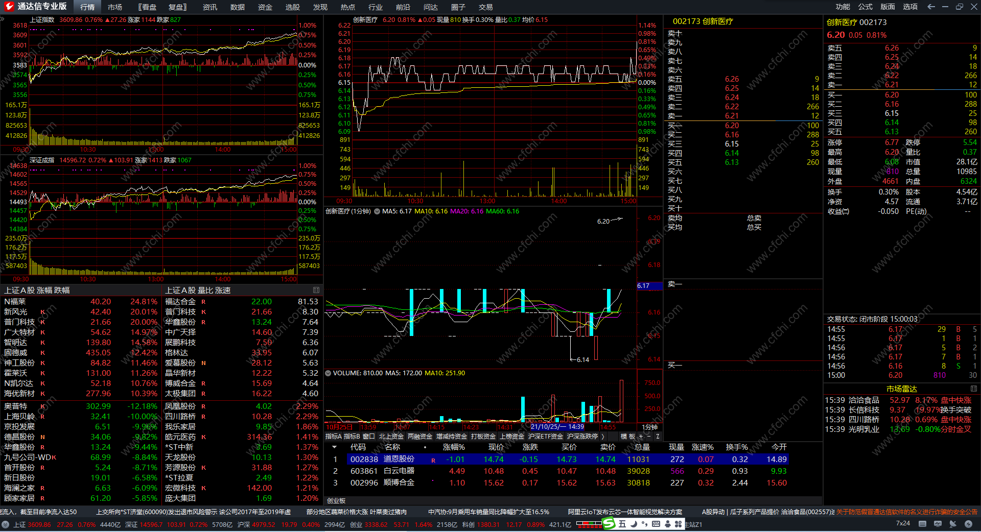Click the round icon before MA5: 6.17
This screenshot has width=981, height=532.
pos(377,211)
